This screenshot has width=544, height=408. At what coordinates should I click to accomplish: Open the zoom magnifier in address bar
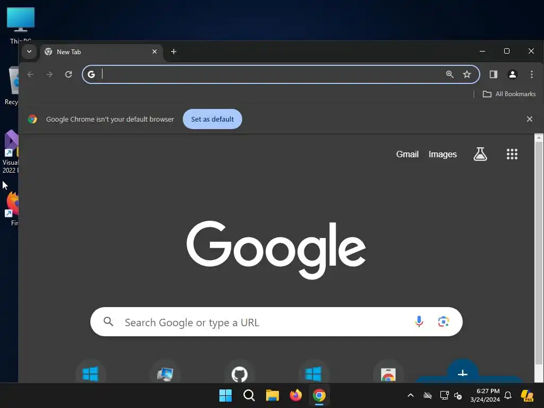[449, 74]
